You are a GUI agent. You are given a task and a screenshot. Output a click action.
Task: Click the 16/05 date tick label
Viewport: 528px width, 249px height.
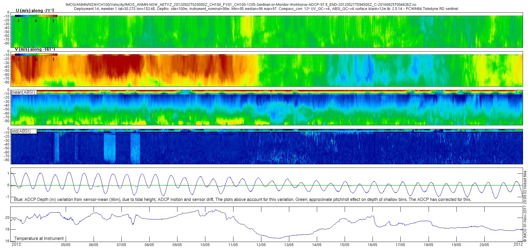(373, 245)
